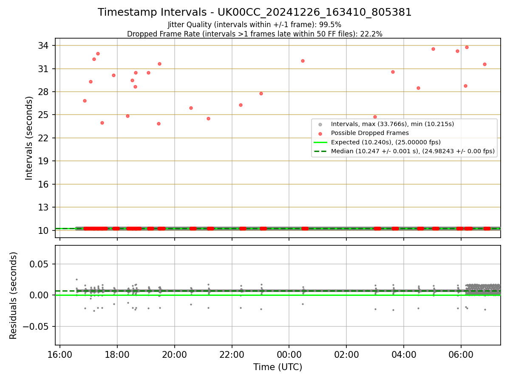Image resolution: width=510 pixels, height=382 pixels.
Task: Click the 'Intervals (seconds)' y-axis label
Action: (29, 138)
